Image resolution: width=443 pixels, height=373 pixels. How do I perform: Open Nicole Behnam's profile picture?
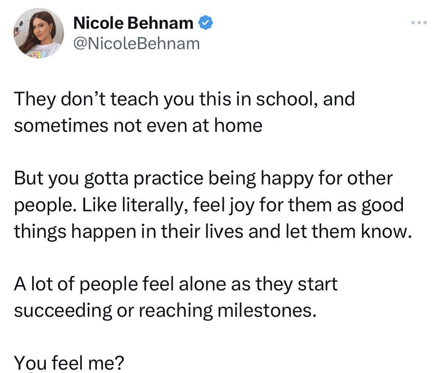point(39,33)
